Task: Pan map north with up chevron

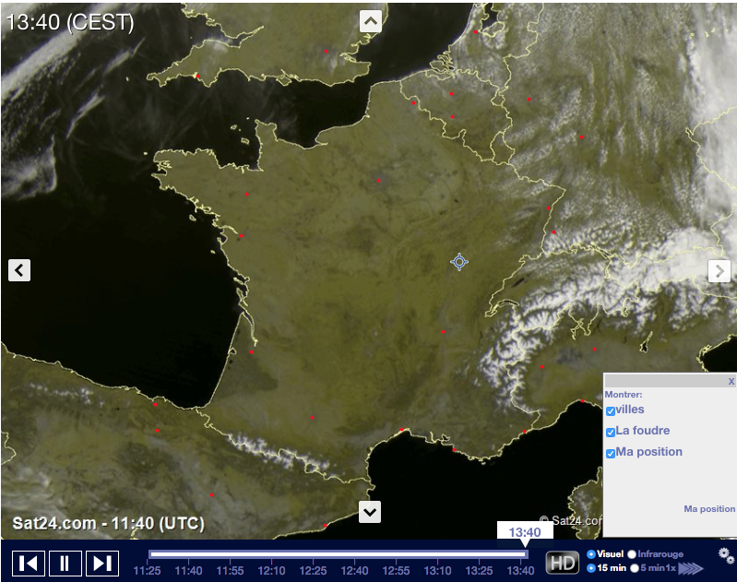Action: point(371,21)
